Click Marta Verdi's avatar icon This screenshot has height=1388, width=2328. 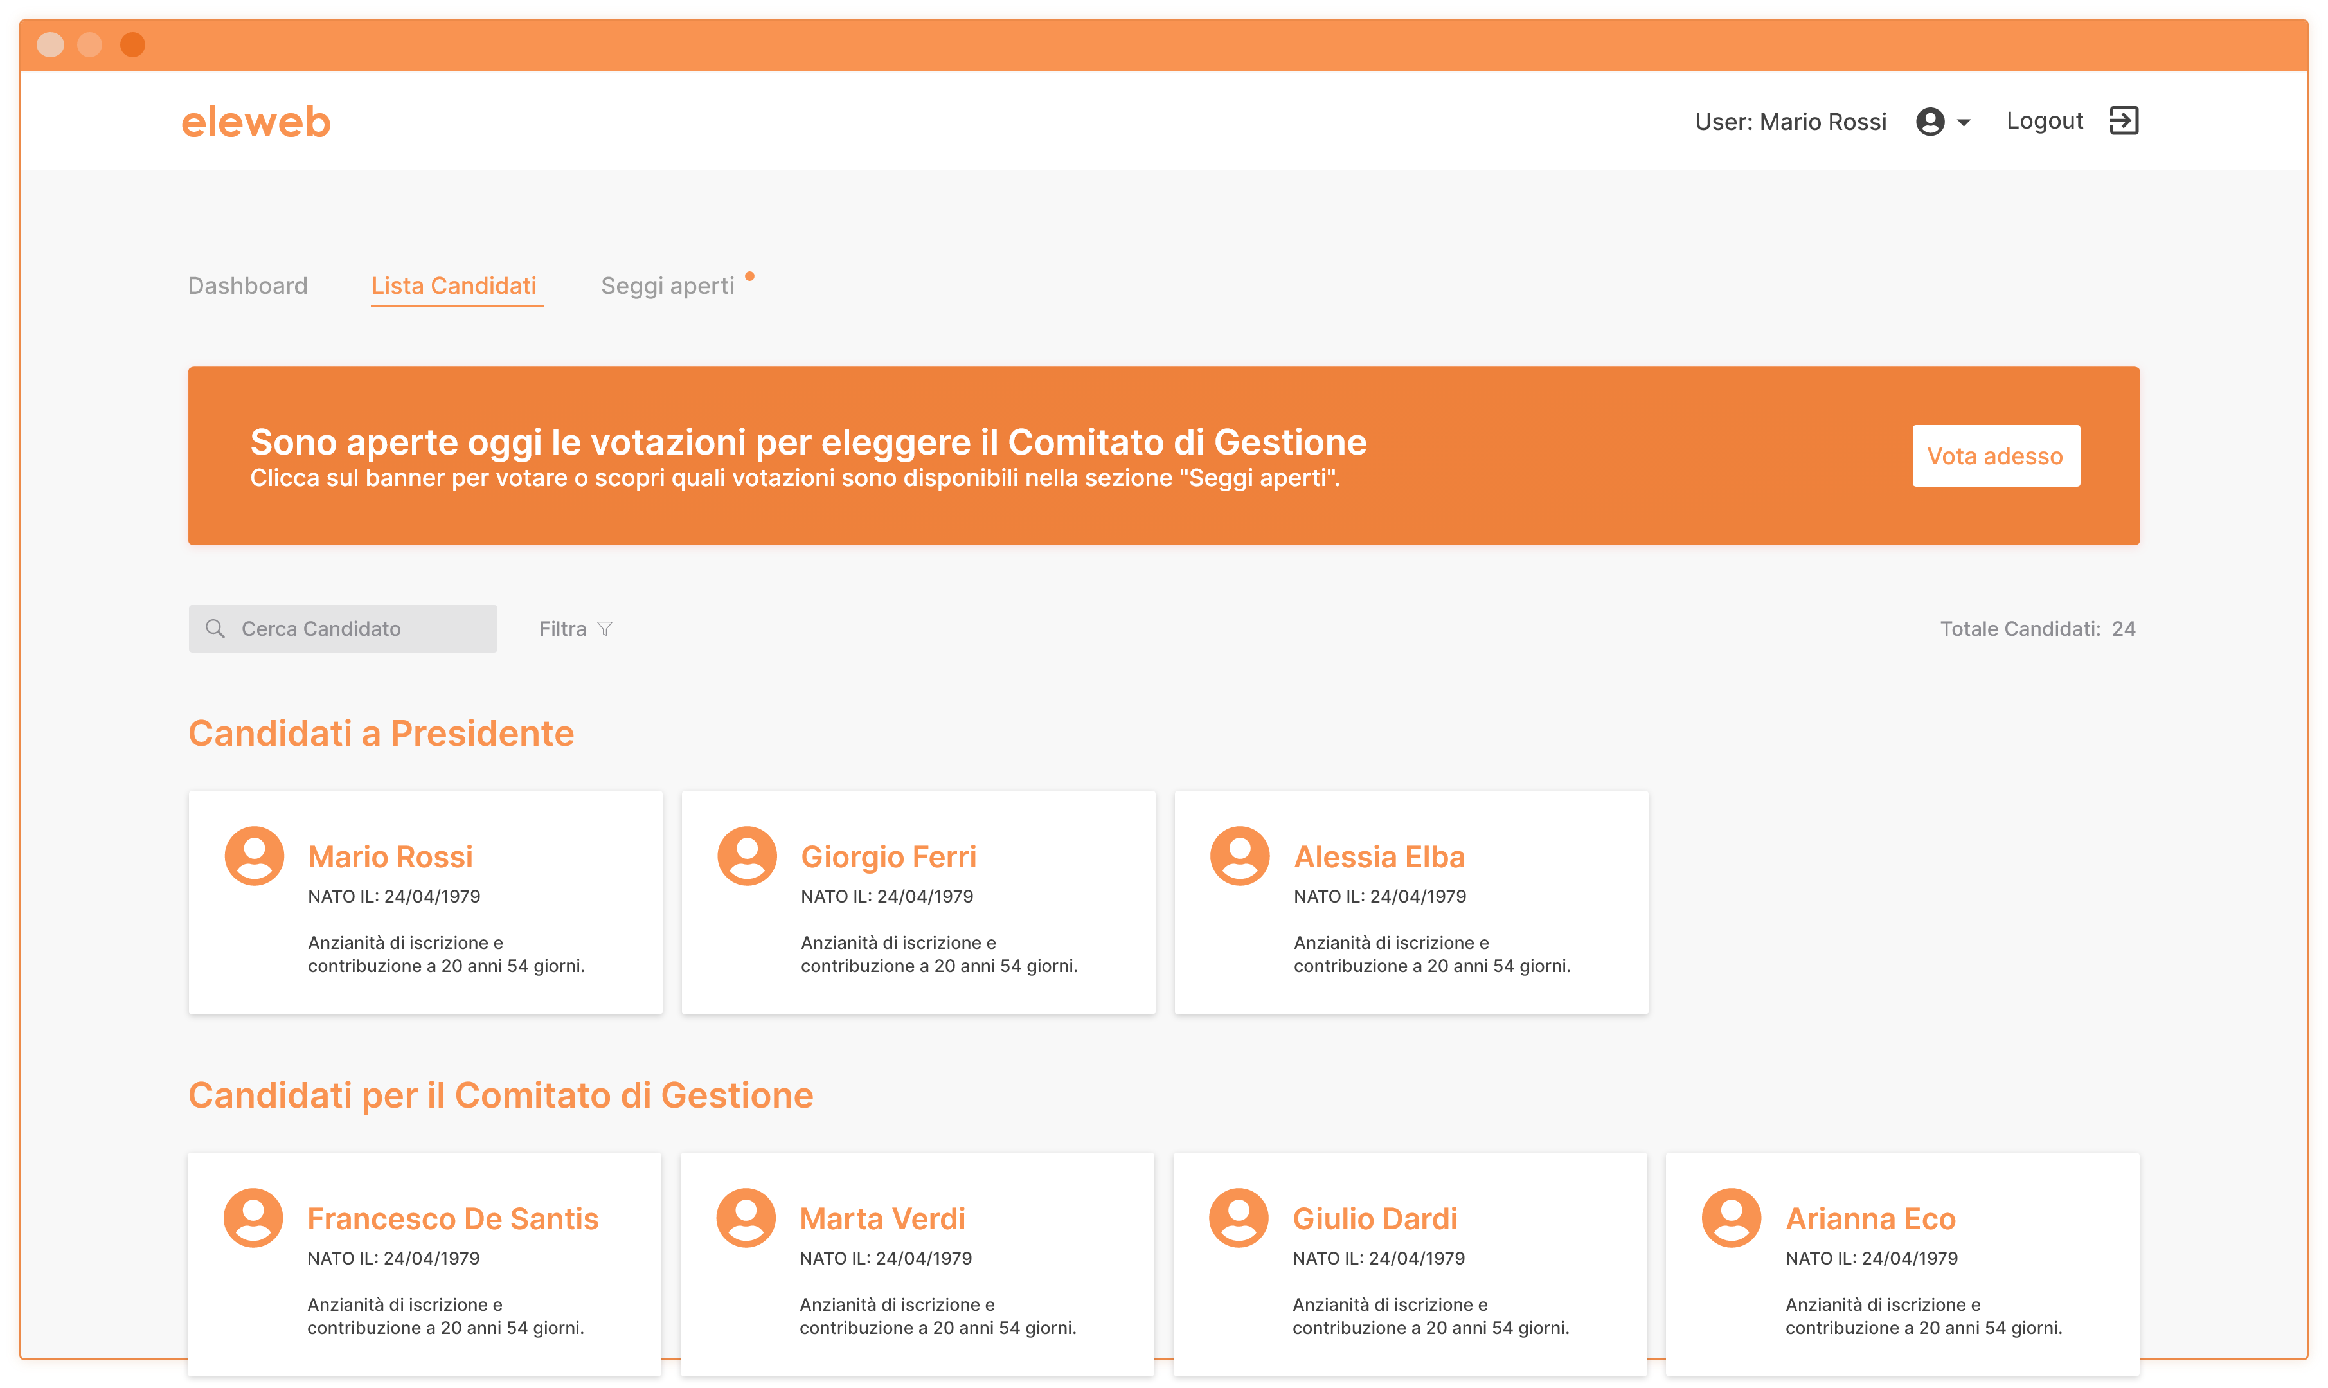746,1217
